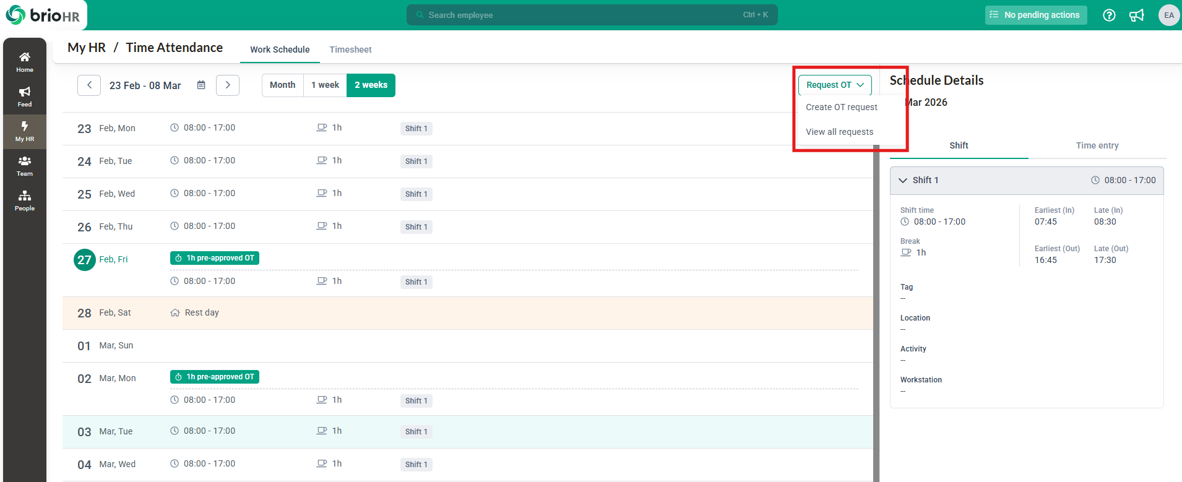Open the Shift tab in Schedule Details

[x=959, y=145]
